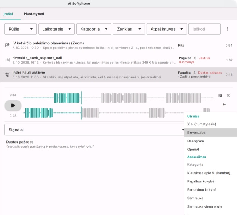Play the selected recording
237x215 pixels.
(13, 105)
